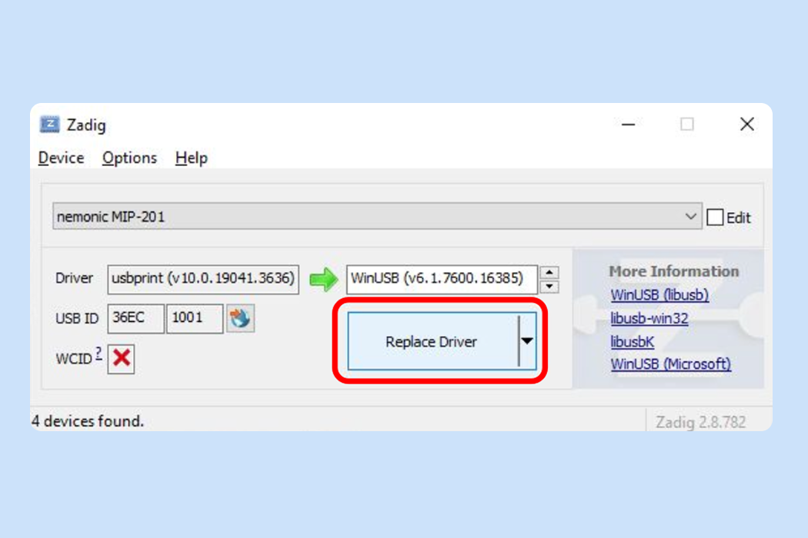The width and height of the screenshot is (808, 538).
Task: Click the Zadig app icon in title bar
Action: tap(49, 125)
